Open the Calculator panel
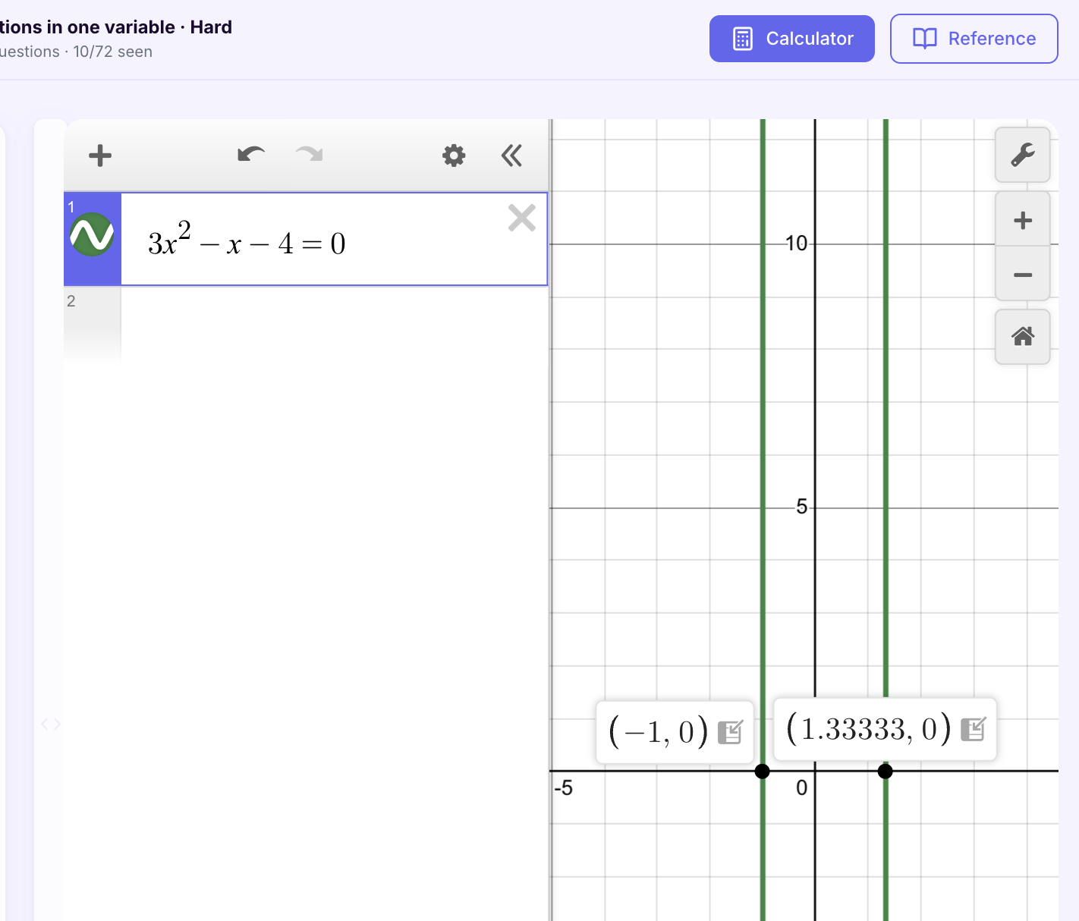This screenshot has height=921, width=1079. (791, 38)
